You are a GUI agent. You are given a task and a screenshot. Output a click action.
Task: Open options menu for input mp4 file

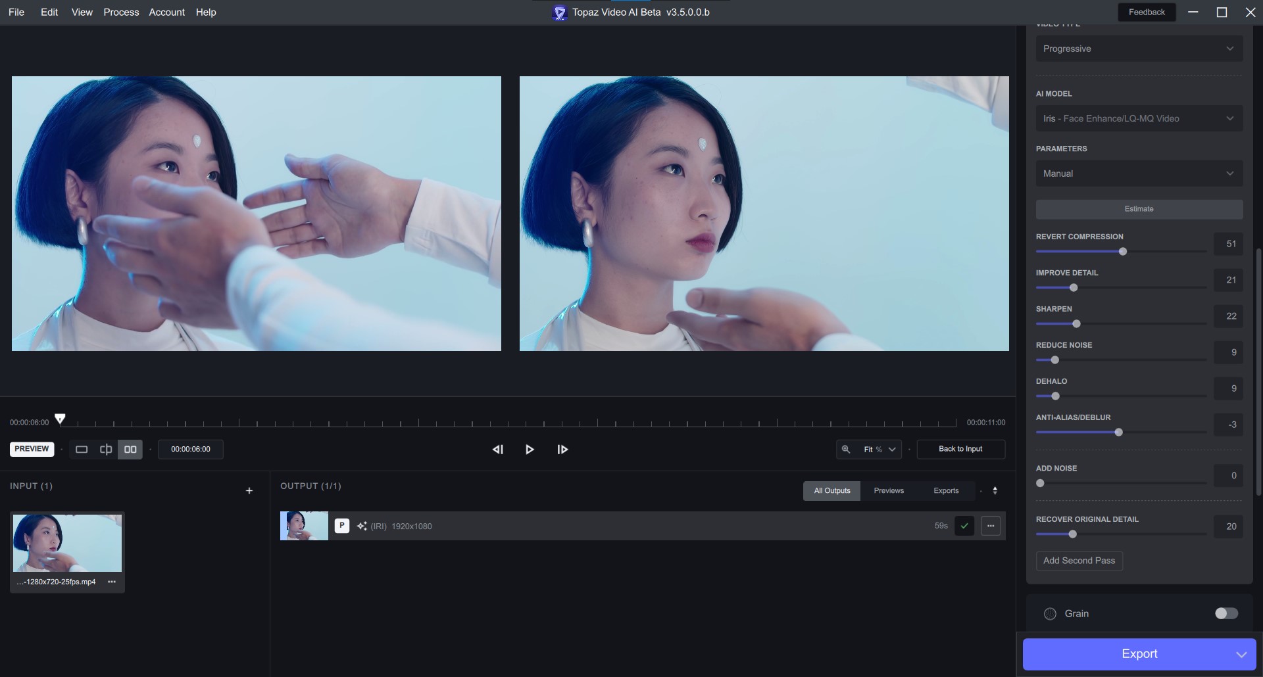[x=112, y=582]
